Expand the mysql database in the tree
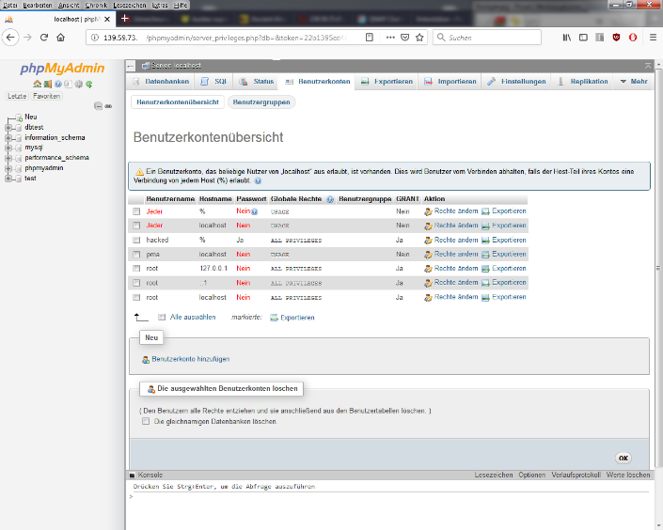 (8, 148)
